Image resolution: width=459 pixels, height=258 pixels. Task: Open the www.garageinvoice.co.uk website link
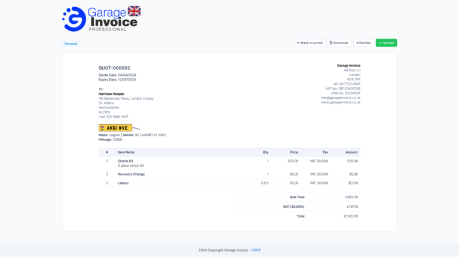341,102
